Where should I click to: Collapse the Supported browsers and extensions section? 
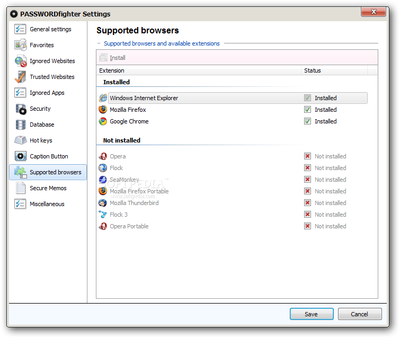[99, 43]
